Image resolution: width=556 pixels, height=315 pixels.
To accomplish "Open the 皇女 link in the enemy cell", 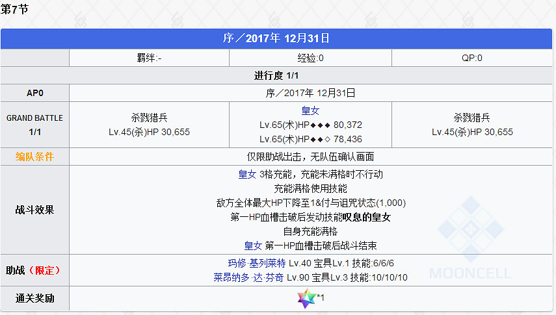I will tap(310, 110).
